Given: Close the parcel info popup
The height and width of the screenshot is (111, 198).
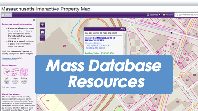Looking at the screenshot, I should point(124,29).
